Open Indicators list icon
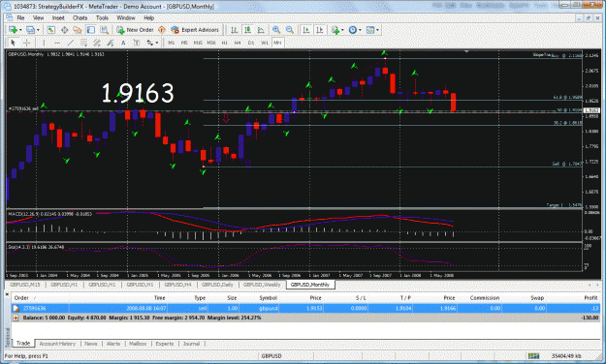 tap(335, 30)
